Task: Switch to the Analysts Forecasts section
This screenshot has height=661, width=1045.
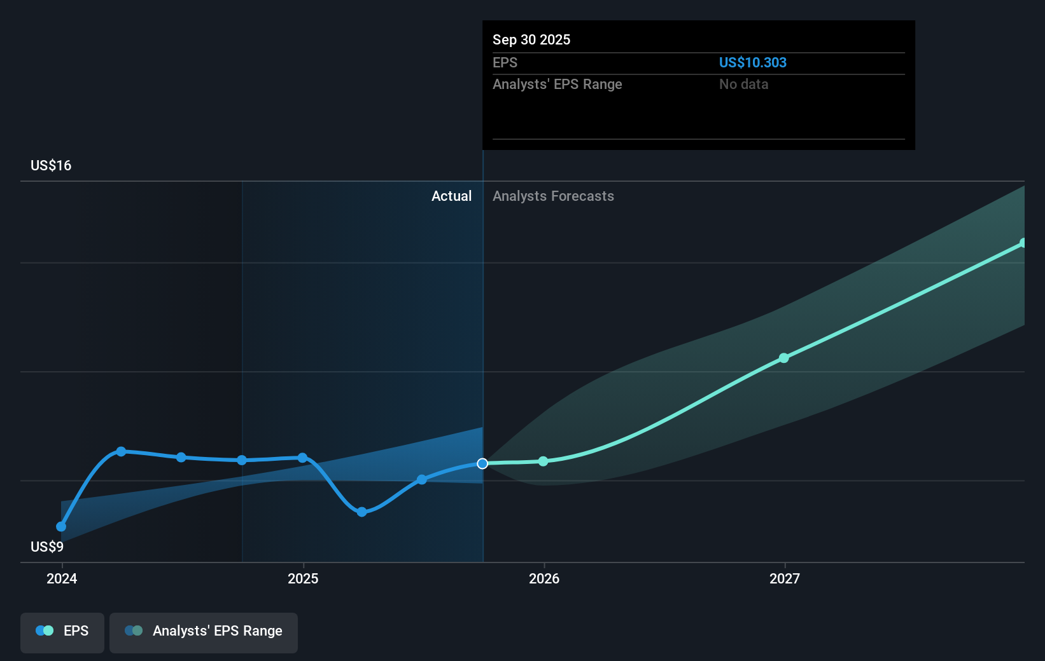Action: pos(553,196)
